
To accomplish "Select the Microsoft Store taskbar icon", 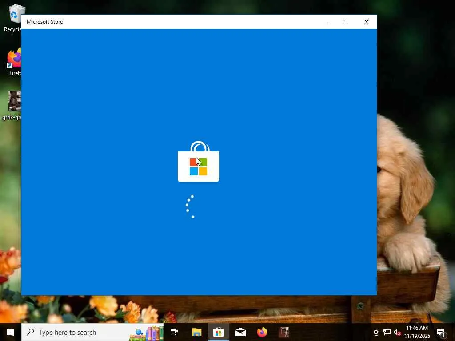I will (218, 332).
